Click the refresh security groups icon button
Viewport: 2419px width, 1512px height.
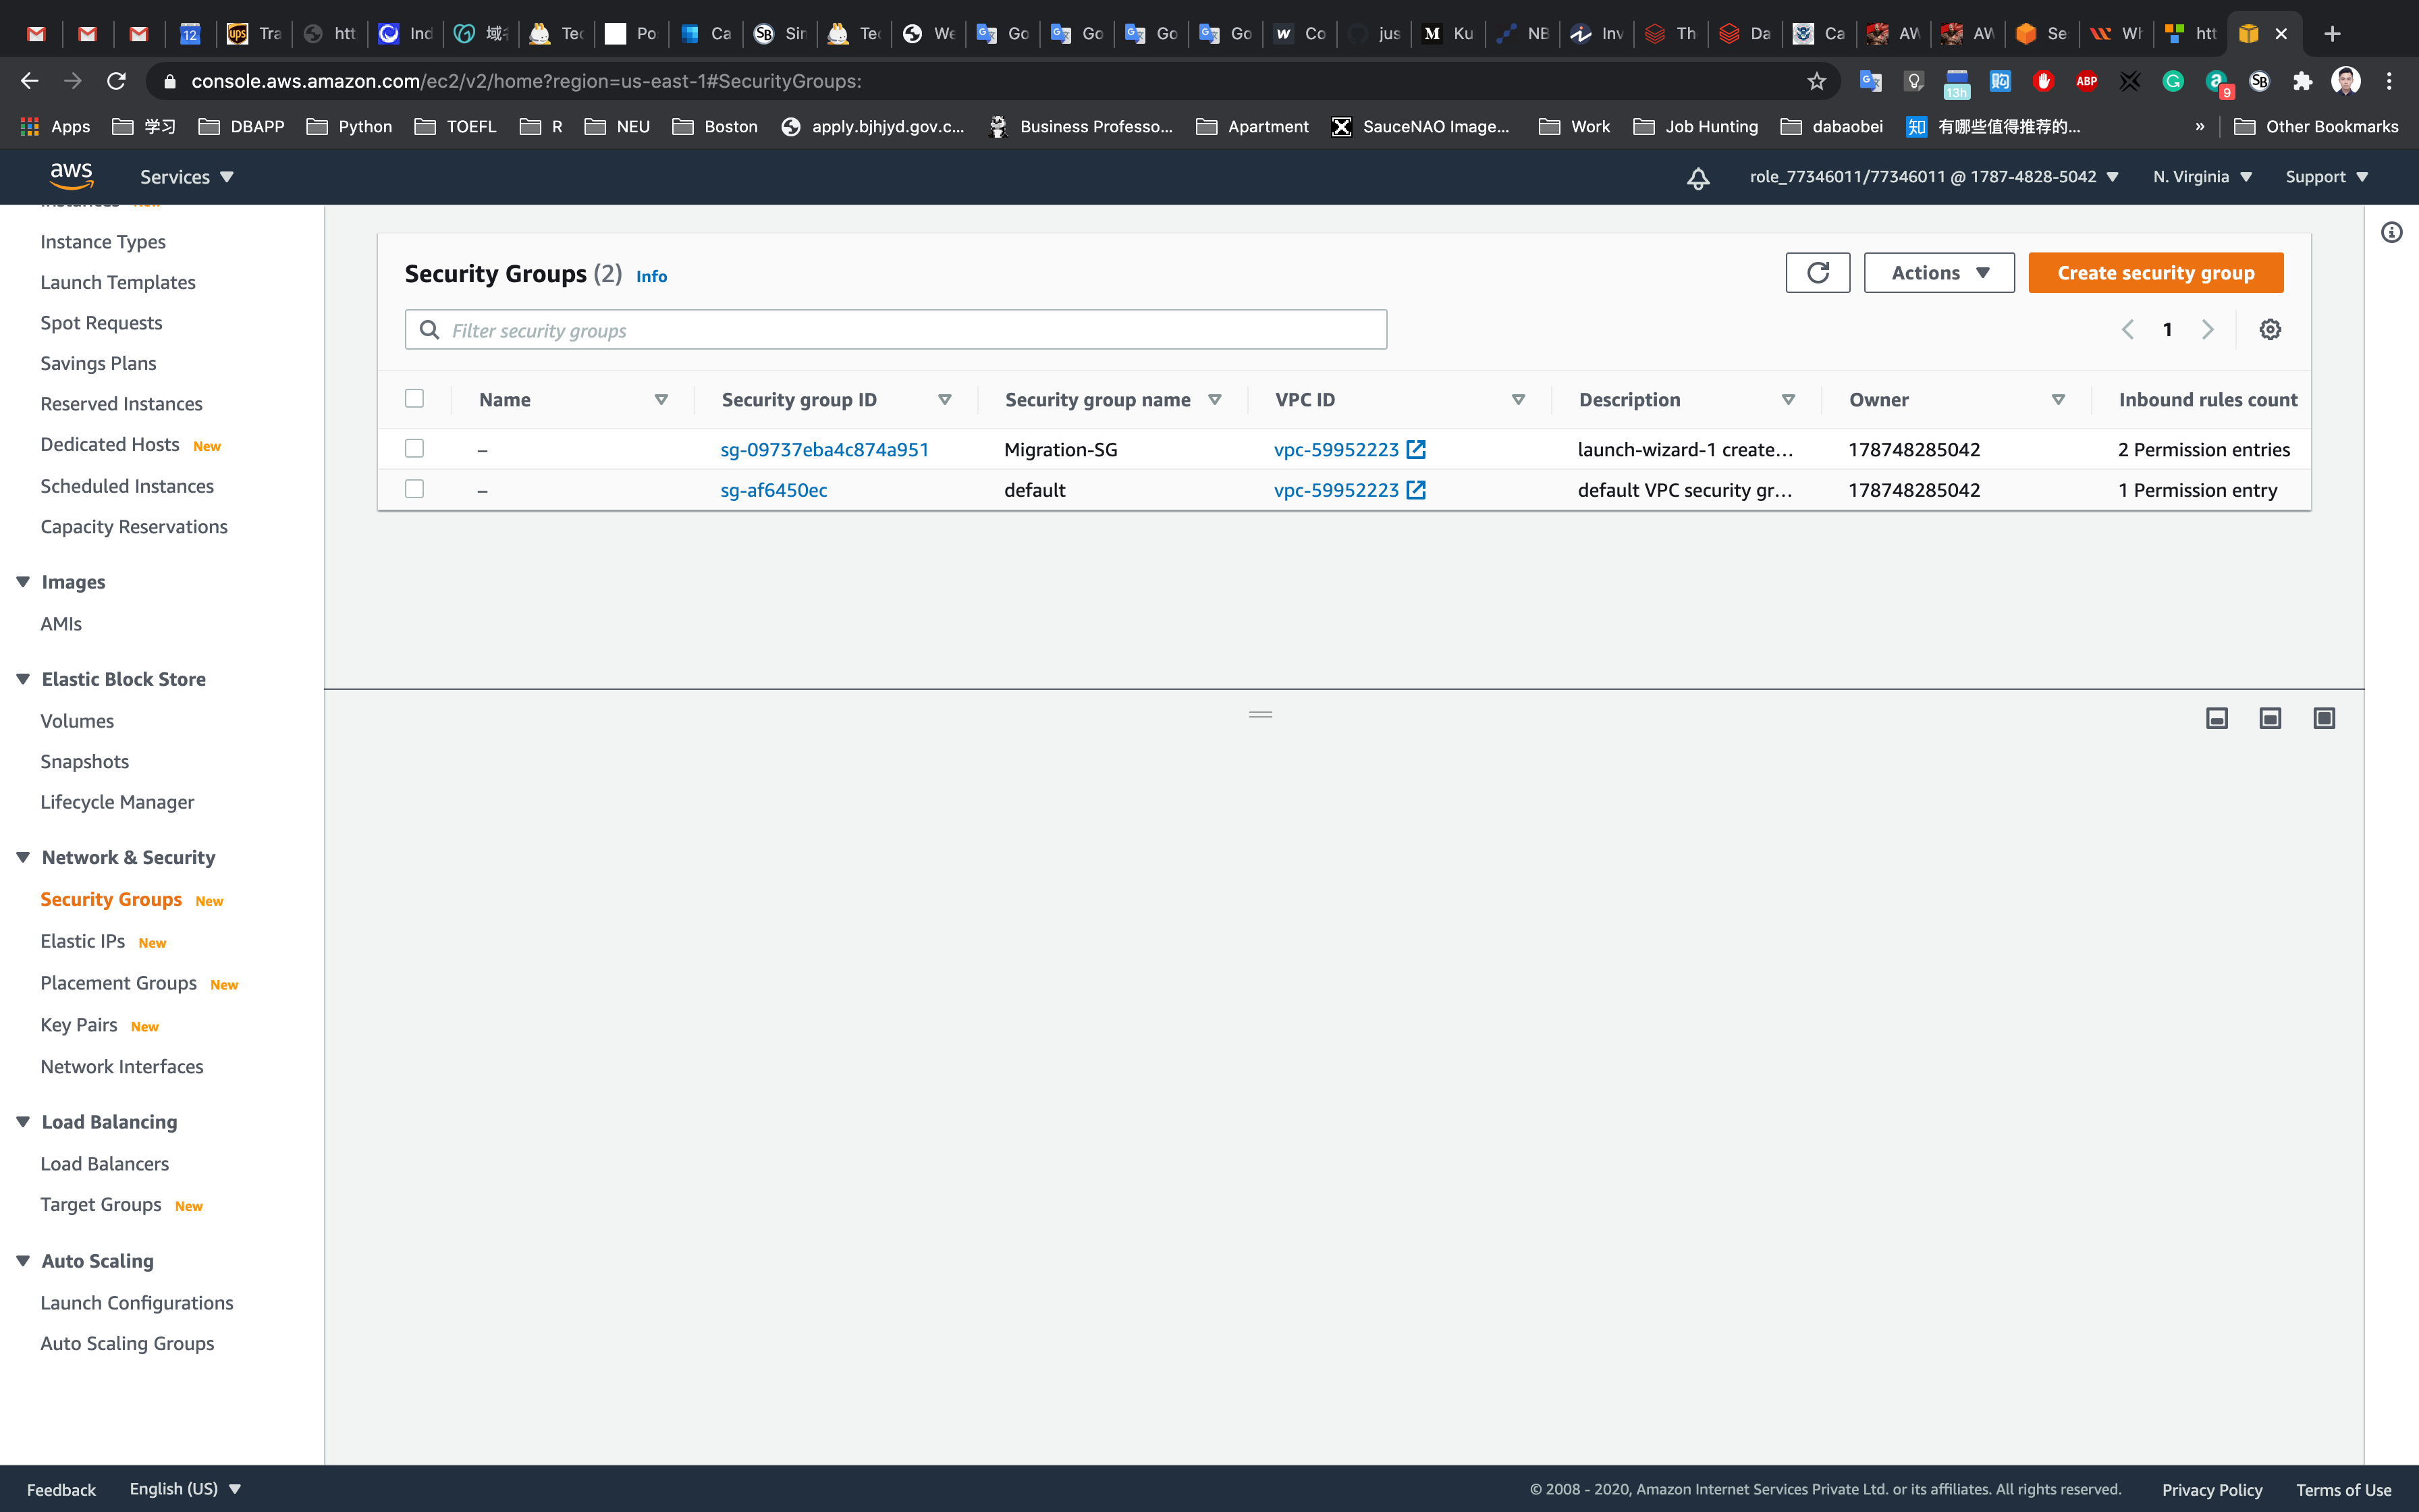click(x=1817, y=273)
